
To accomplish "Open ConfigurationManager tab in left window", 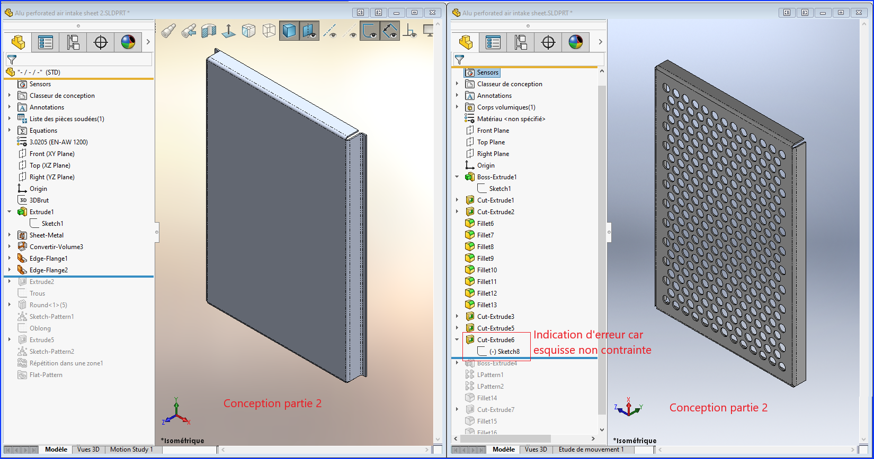I will 73,42.
